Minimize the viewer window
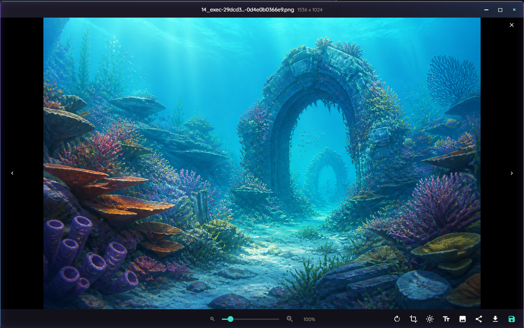The height and width of the screenshot is (328, 524). point(486,9)
